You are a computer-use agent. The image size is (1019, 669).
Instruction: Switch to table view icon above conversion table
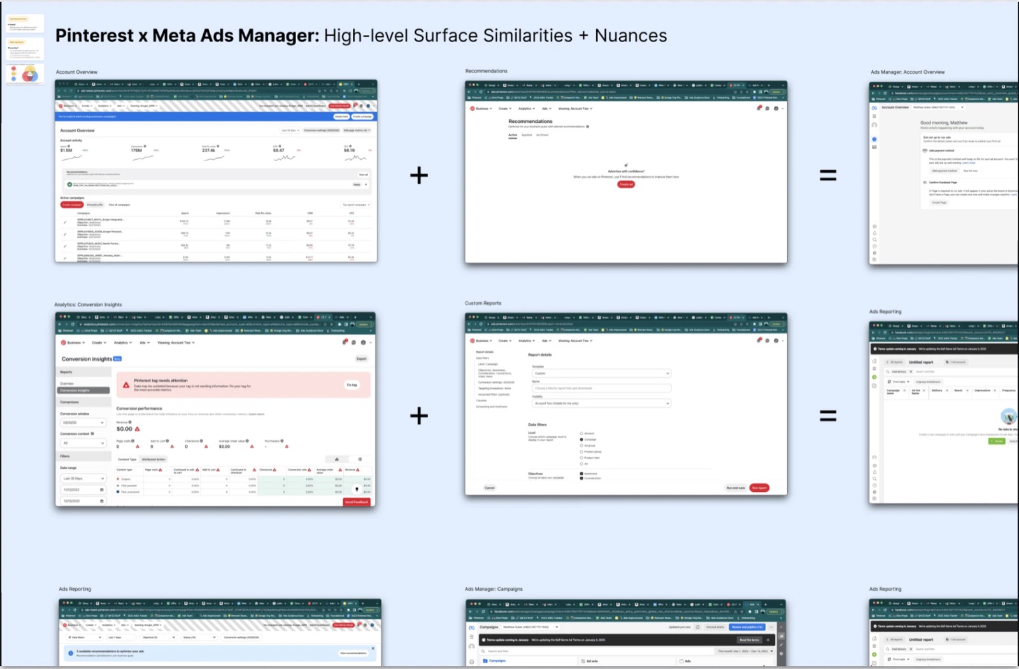(x=360, y=459)
